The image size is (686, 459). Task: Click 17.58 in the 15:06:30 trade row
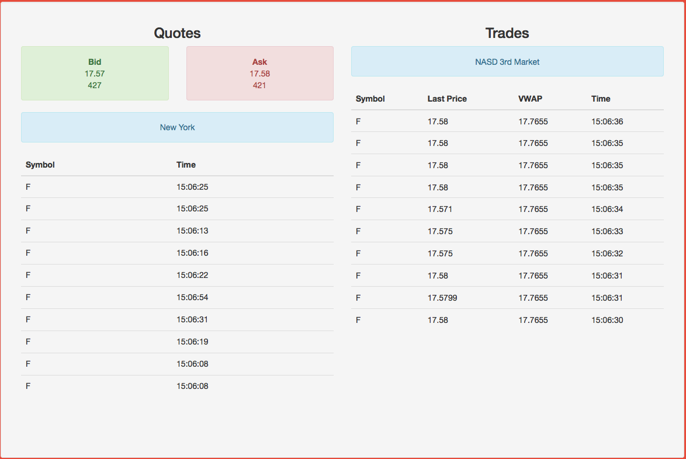click(x=438, y=320)
